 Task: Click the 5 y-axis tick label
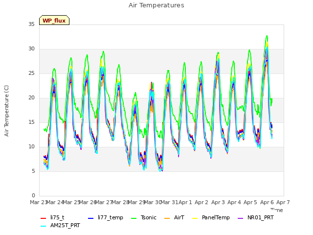tap(33, 171)
